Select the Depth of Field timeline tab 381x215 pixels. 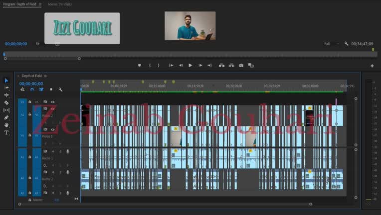point(32,76)
